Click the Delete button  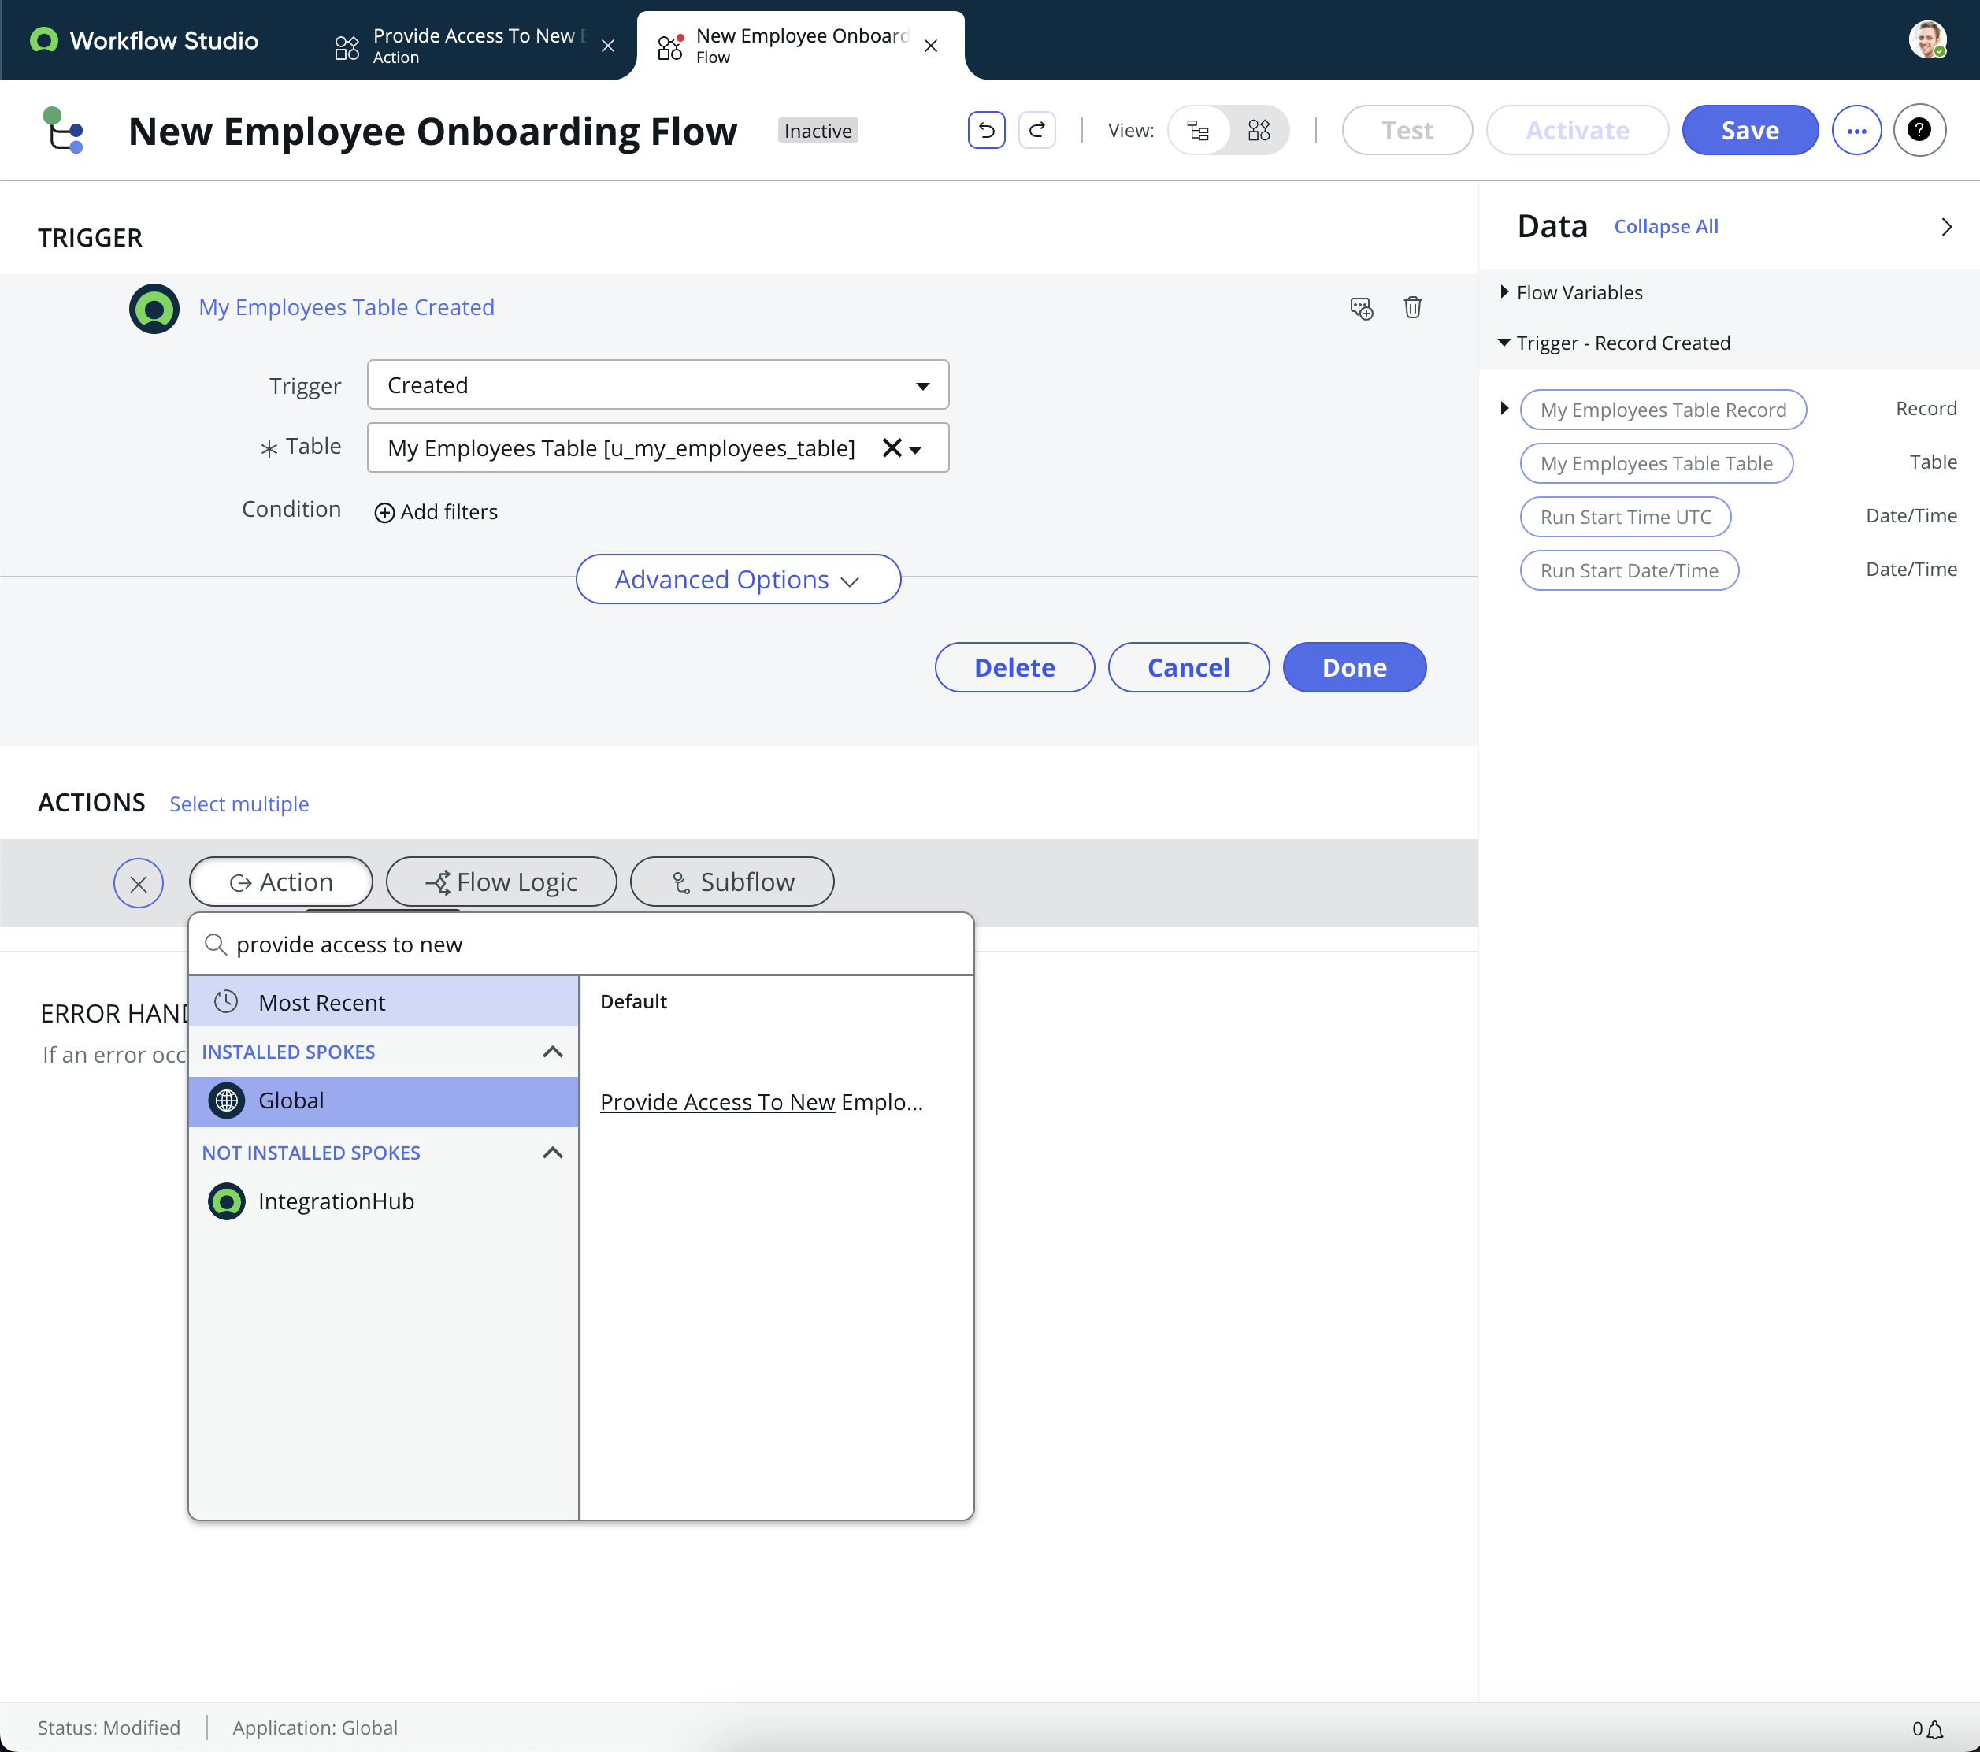(1014, 668)
